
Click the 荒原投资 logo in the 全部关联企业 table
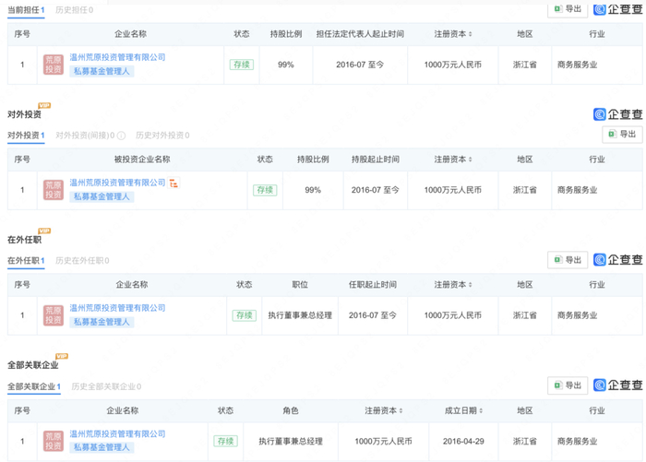pos(54,441)
